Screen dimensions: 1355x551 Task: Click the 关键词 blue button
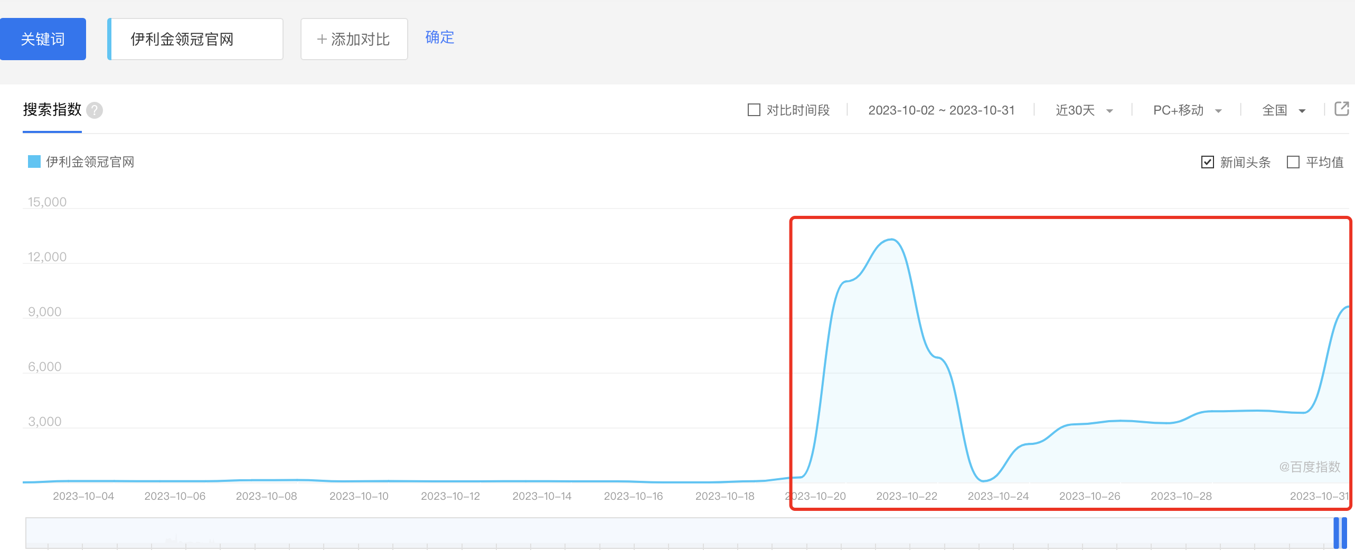[43, 39]
